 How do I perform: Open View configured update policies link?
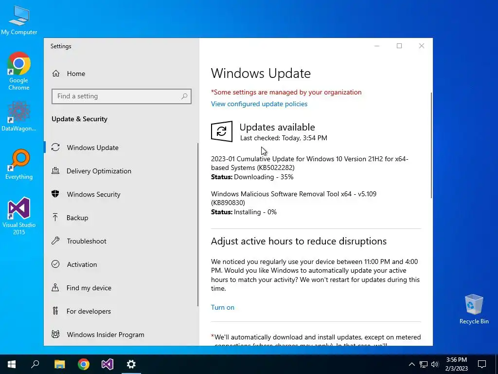point(259,104)
